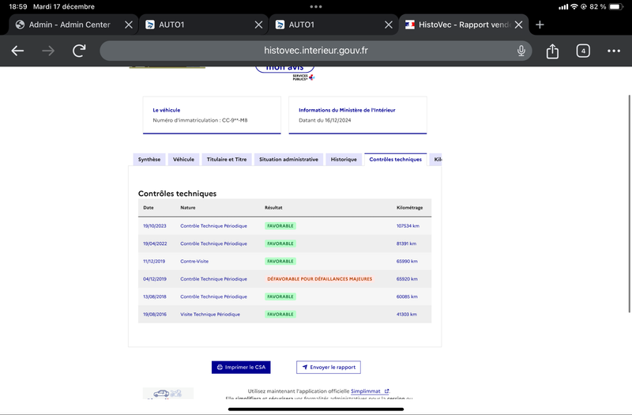Open the Historique tab
Image resolution: width=632 pixels, height=415 pixels.
tap(344, 160)
